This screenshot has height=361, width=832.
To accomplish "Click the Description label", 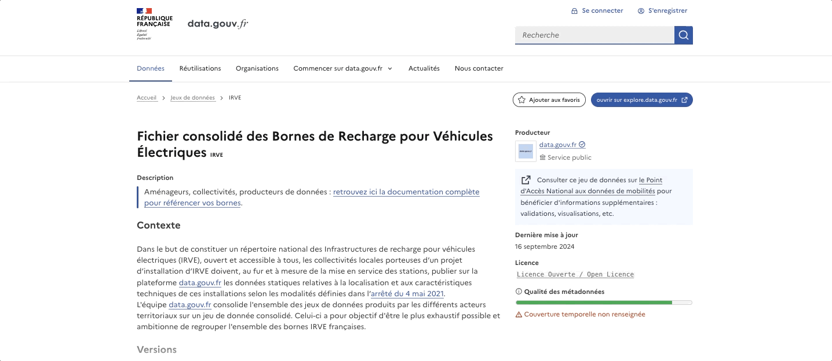I will 155,178.
